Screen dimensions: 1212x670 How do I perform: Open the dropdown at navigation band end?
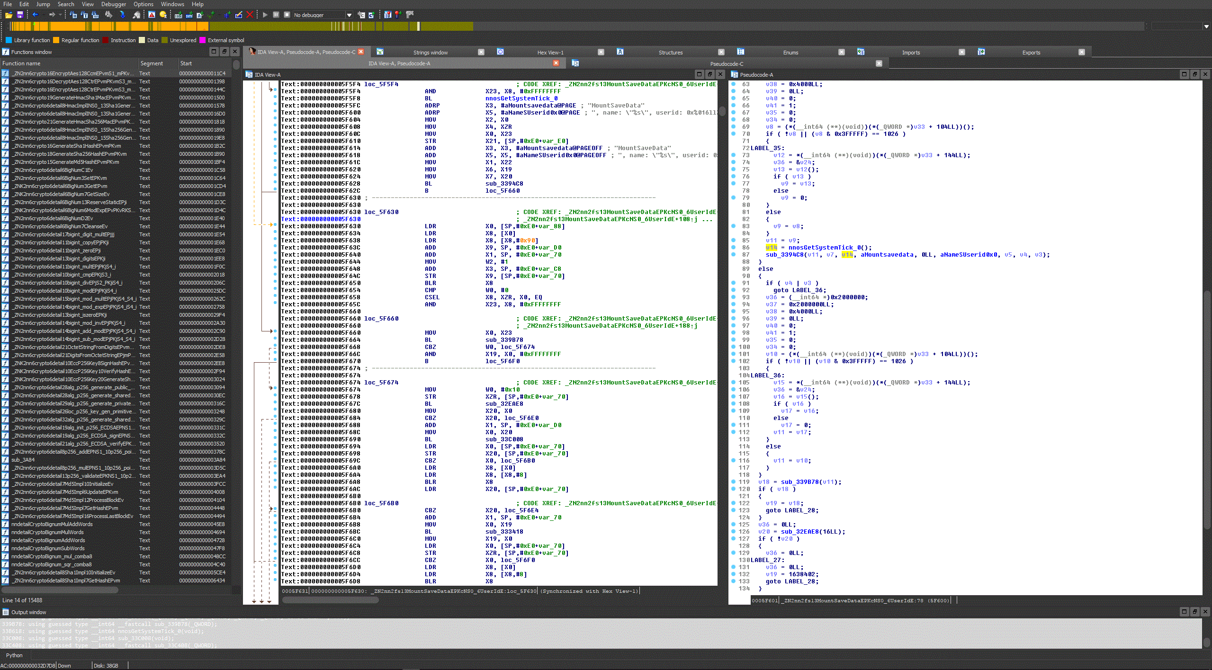pos(1206,27)
